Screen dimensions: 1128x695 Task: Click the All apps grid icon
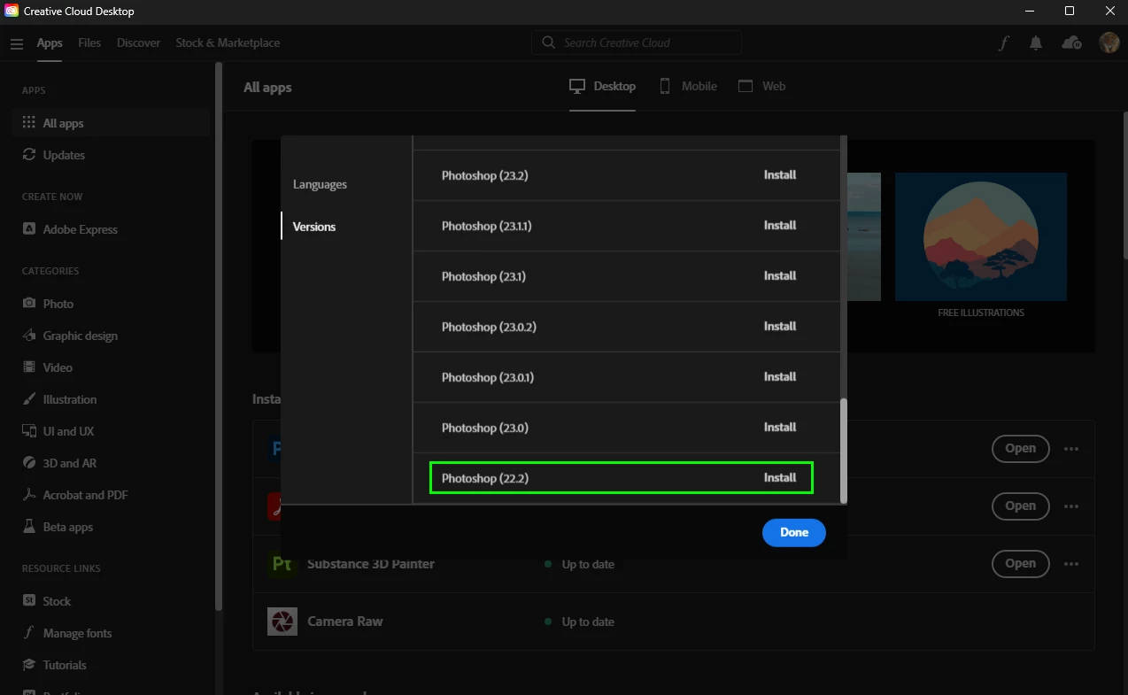click(28, 123)
